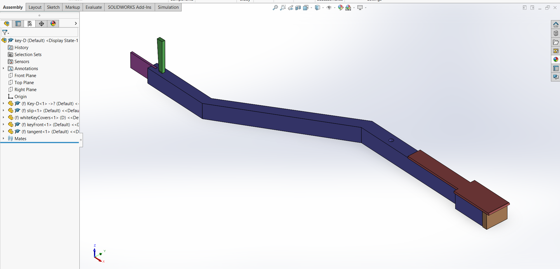Activate the Zoom to Area tool
Viewport: 560px width, 269px height.
[283, 8]
